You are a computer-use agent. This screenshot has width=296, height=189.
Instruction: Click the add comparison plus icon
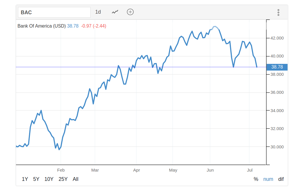(x=130, y=12)
